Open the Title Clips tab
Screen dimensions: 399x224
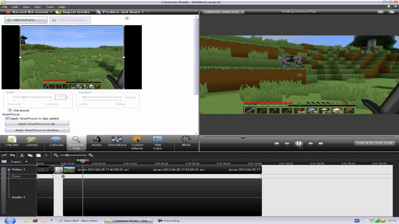tap(157, 143)
